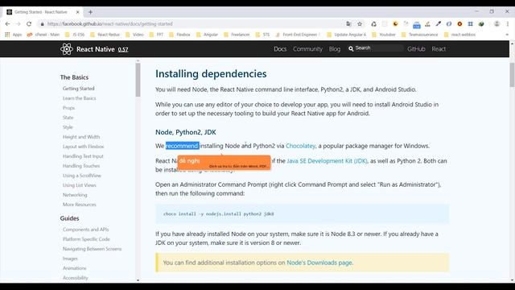Open the JS-ES6 bookmark folder
Image resolution: width=515 pixels, height=290 pixels.
(x=75, y=35)
